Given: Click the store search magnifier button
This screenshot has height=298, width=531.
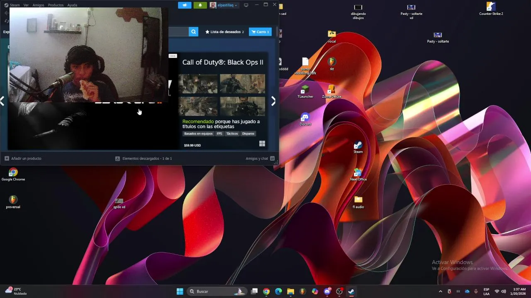Looking at the screenshot, I should point(193,31).
